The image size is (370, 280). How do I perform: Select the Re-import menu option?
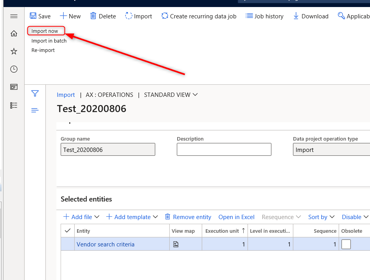[43, 50]
